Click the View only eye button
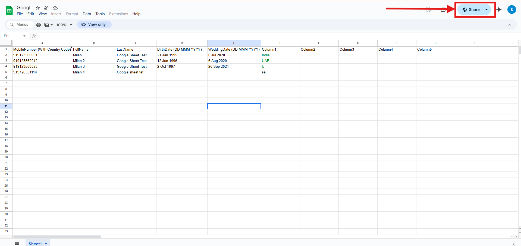 click(94, 24)
